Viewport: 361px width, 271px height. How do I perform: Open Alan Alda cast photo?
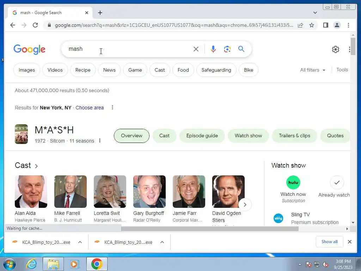(31, 192)
